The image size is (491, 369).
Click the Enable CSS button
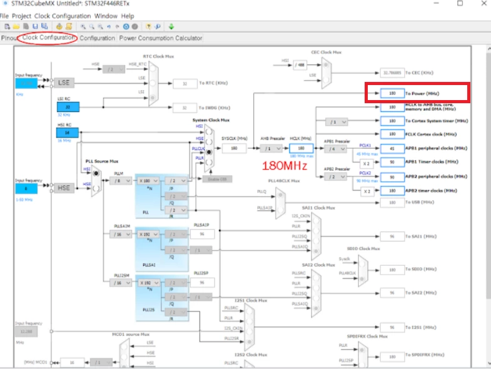(x=217, y=179)
